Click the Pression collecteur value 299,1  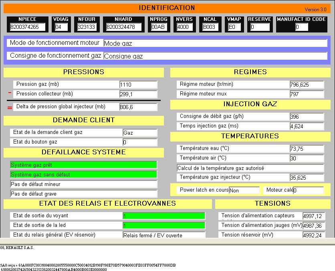tap(138, 94)
